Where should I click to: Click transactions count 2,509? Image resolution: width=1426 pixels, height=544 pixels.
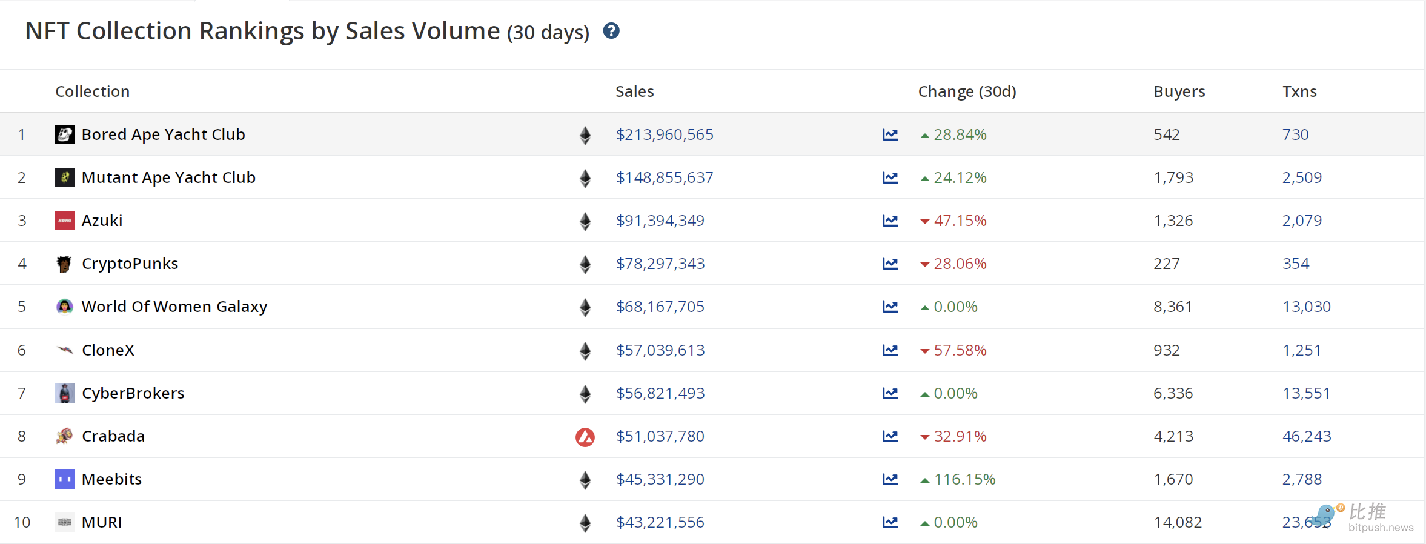(x=1302, y=177)
